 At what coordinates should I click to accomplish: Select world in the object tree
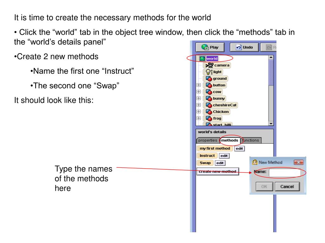point(212,59)
